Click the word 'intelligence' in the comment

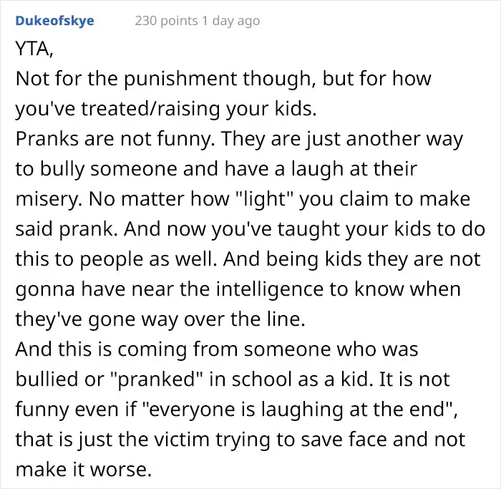(x=275, y=289)
